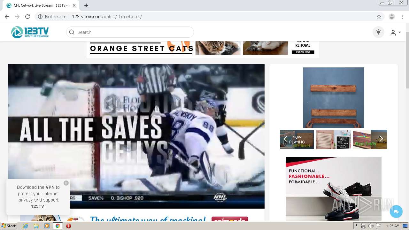Image resolution: width=409 pixels, height=230 pixels.
Task: Open the VPN link in the popup
Action: pos(50,187)
